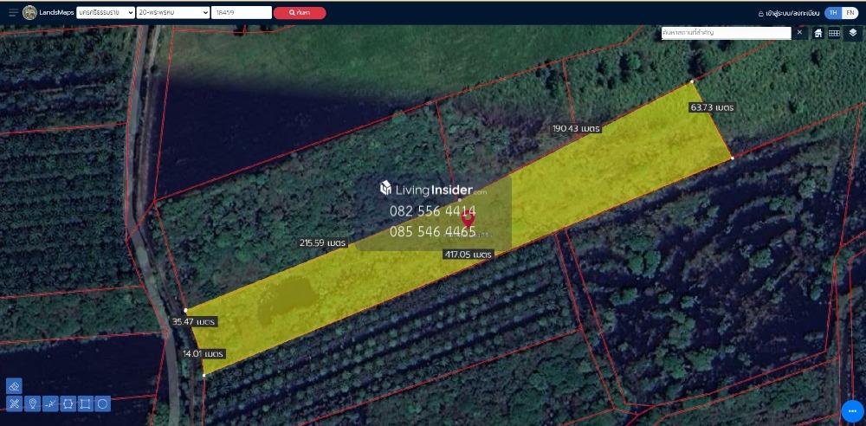Open the province dropdown
The image size is (866, 426).
tap(105, 13)
